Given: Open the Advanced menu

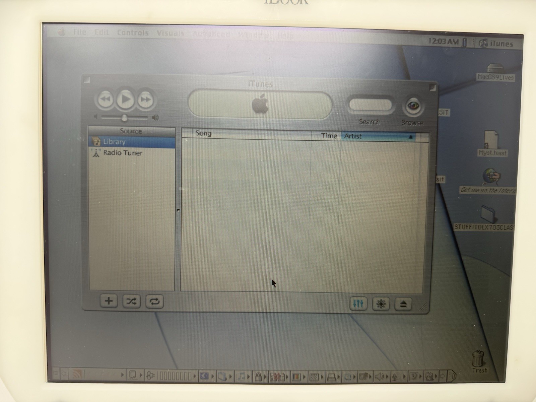Looking at the screenshot, I should coord(211,34).
